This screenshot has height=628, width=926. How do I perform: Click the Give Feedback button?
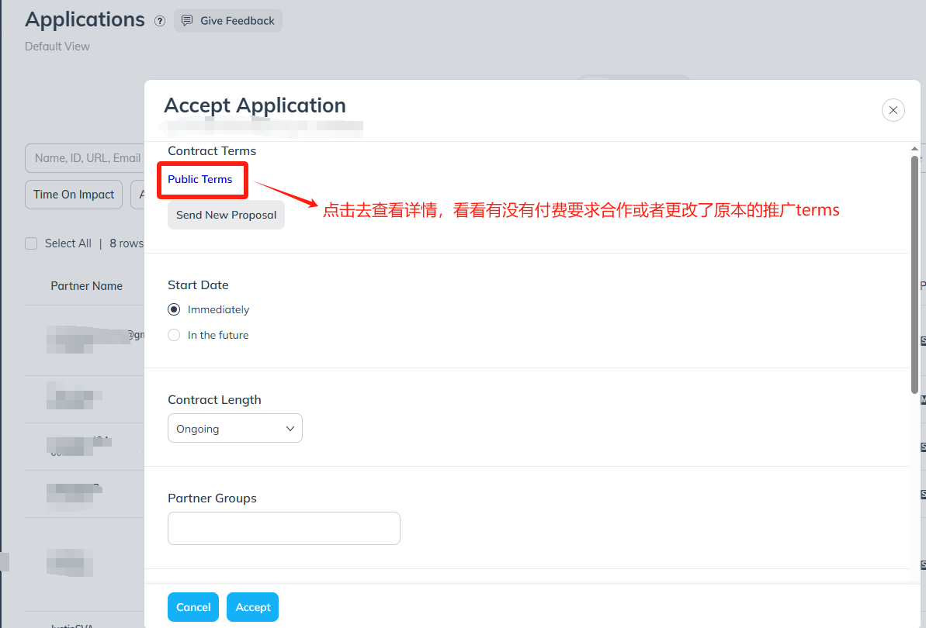tap(227, 20)
